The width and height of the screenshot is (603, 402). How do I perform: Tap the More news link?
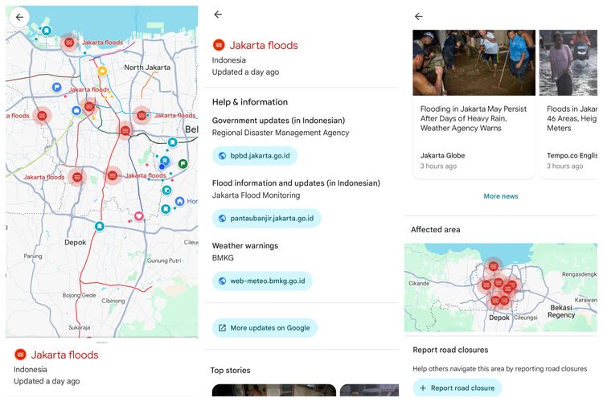(x=501, y=196)
